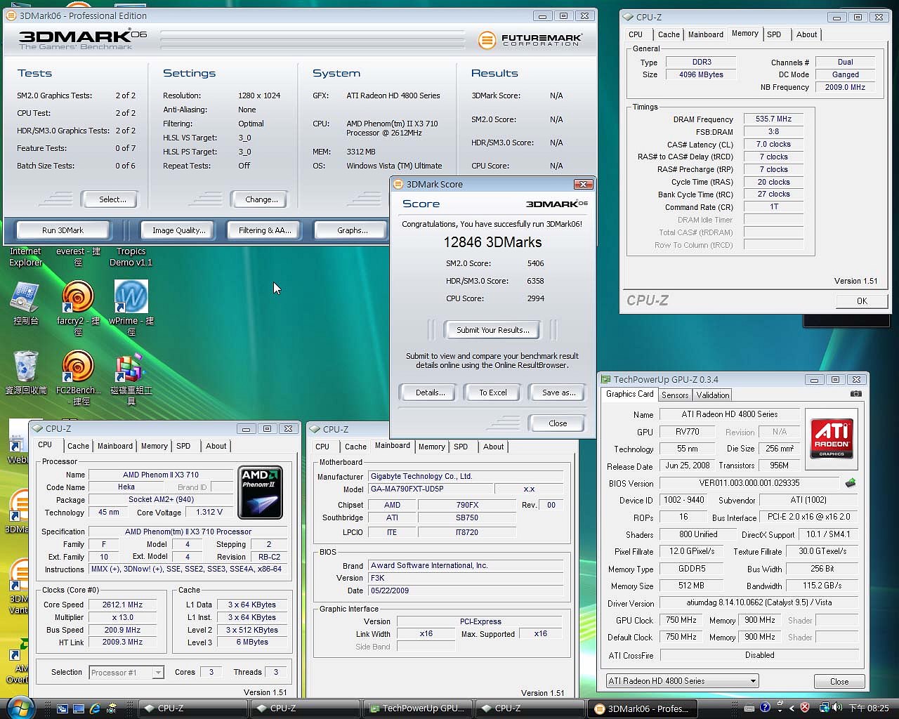Switch to the Sensors tab in GPU-Z
Image resolution: width=899 pixels, height=719 pixels.
(x=675, y=395)
